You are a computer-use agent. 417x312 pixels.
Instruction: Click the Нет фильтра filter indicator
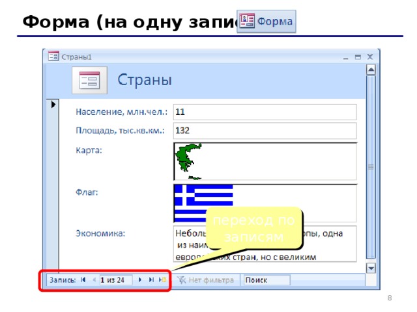pyautogui.click(x=206, y=280)
